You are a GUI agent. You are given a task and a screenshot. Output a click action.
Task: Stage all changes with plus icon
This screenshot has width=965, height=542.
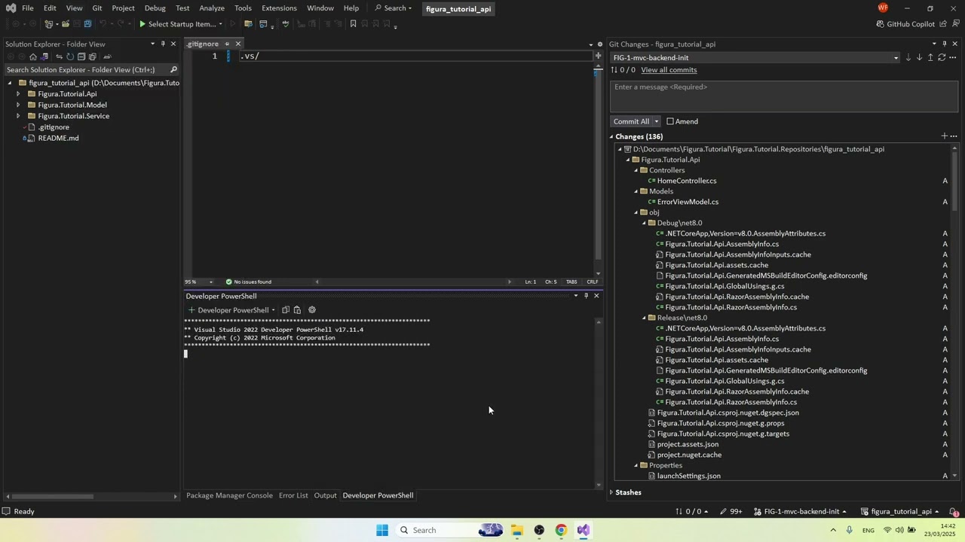944,136
